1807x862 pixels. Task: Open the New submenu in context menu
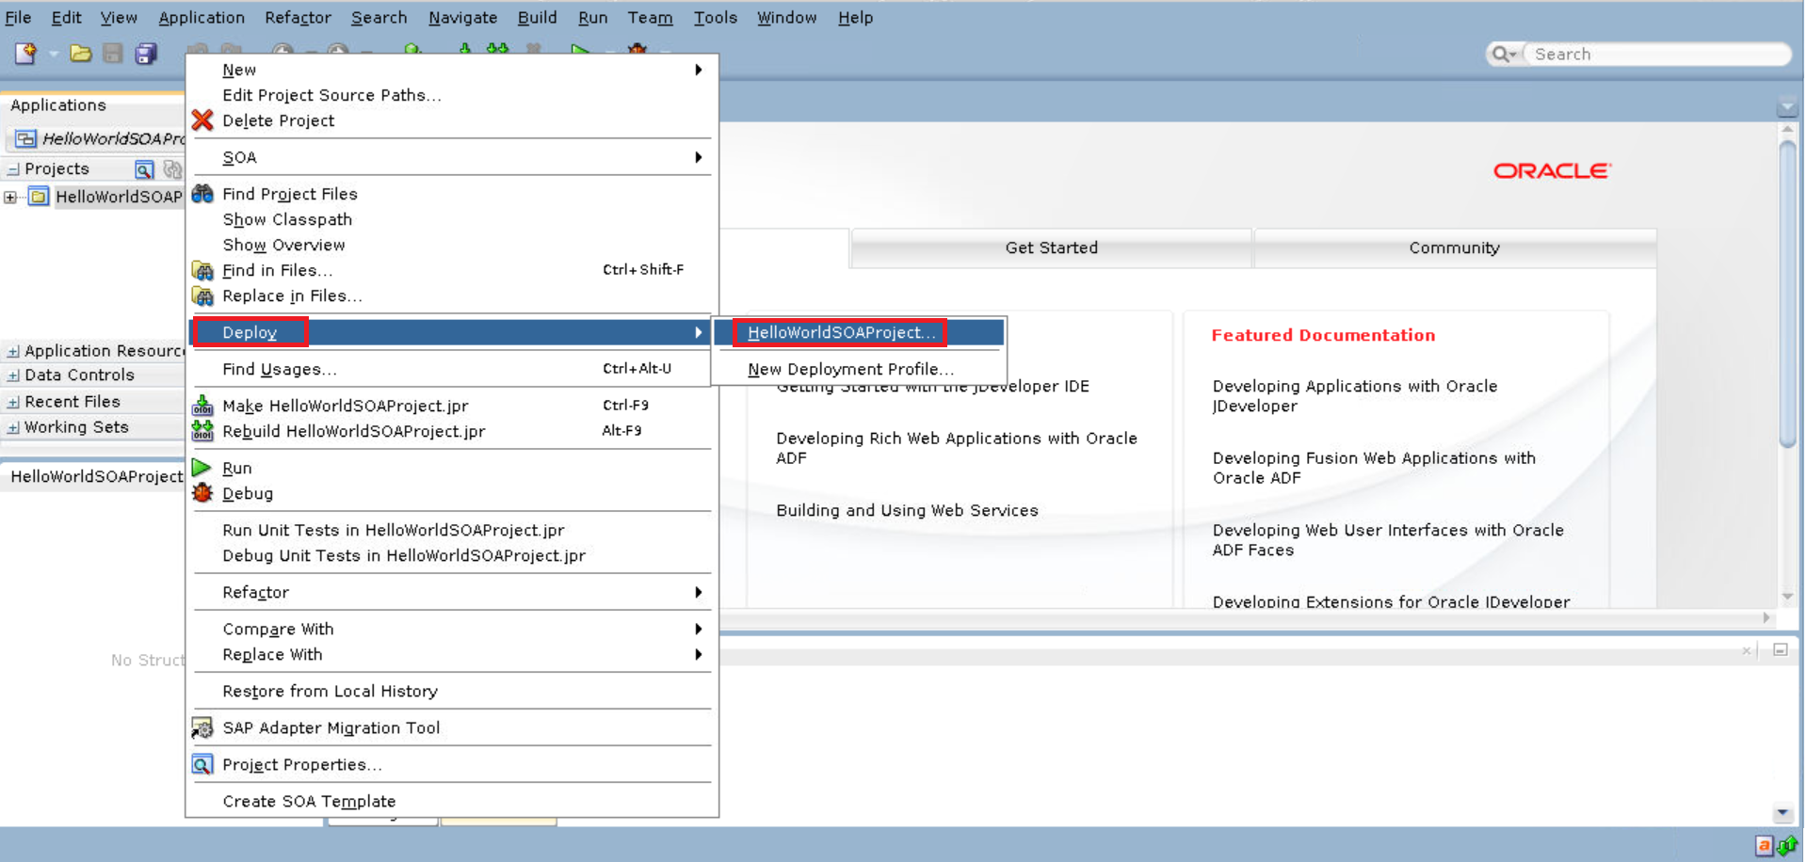click(452, 70)
